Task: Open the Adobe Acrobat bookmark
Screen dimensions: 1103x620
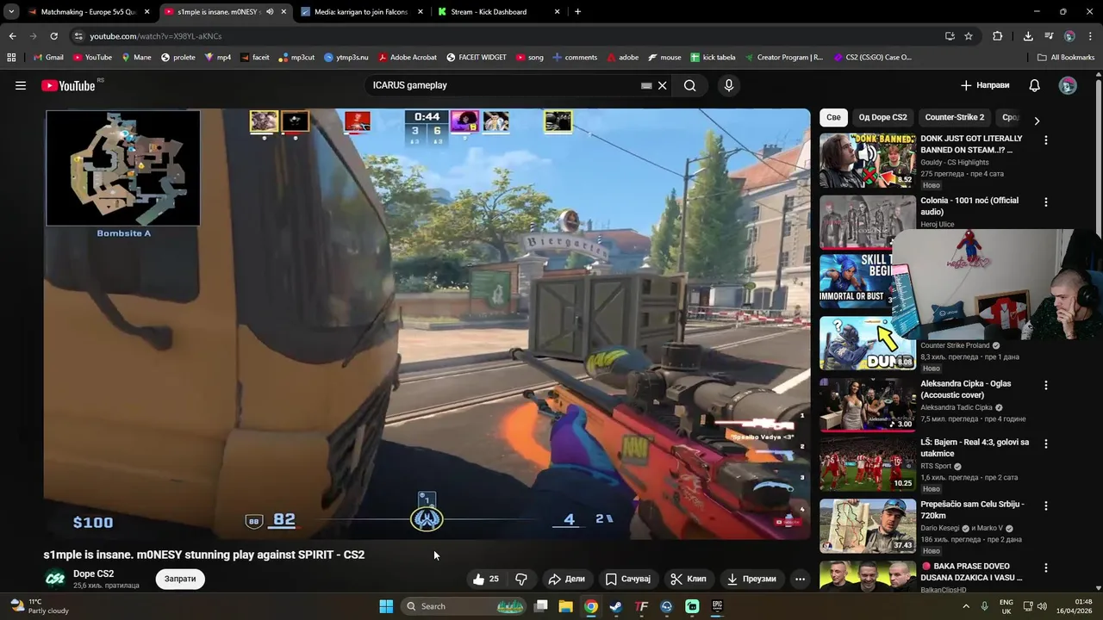Action: tap(408, 58)
